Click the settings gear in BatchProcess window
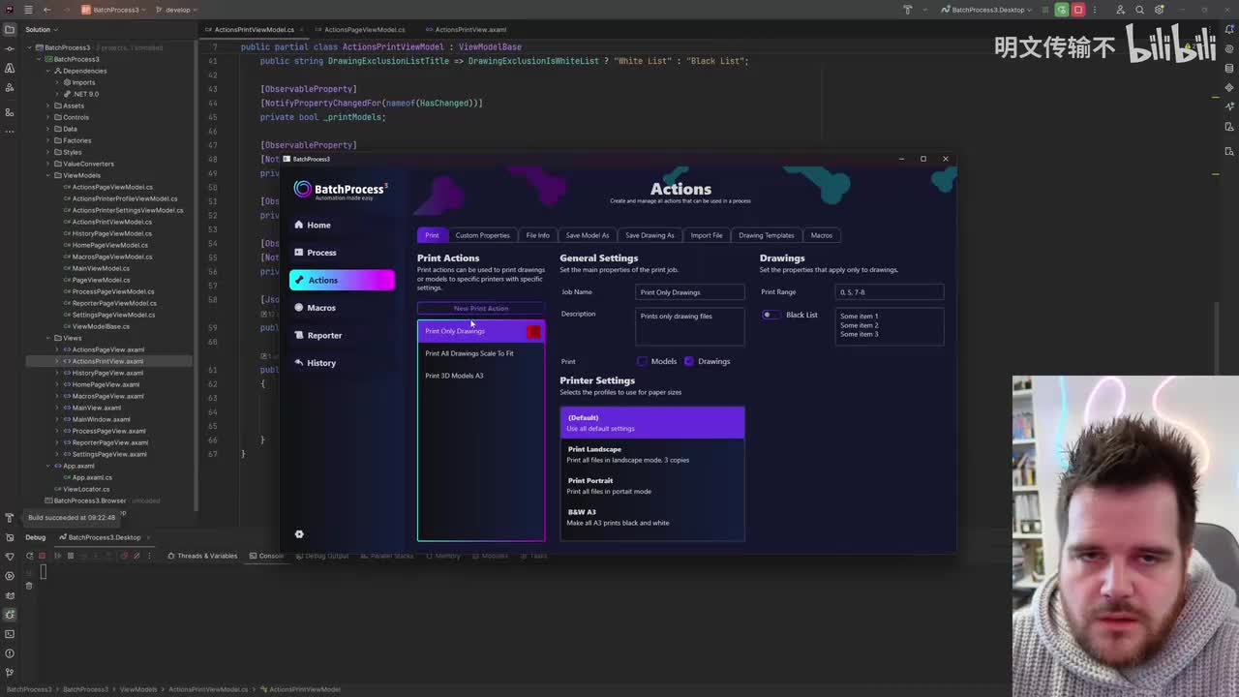Screen dimensions: 1239x697 click(x=299, y=534)
